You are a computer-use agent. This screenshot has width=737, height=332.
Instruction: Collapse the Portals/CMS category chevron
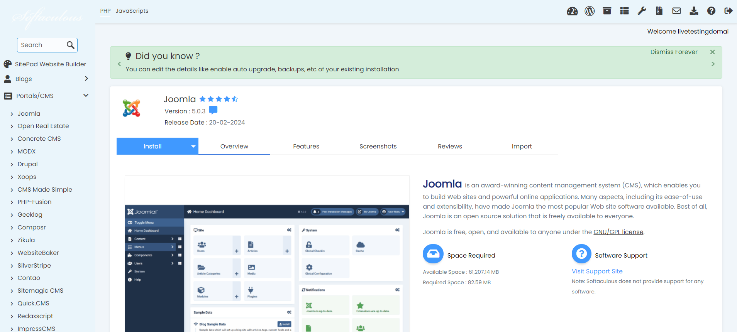pos(86,96)
